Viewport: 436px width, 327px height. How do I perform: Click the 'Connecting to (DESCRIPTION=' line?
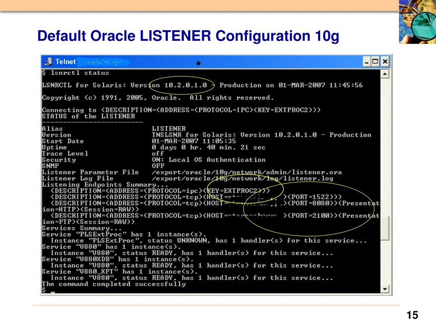[181, 110]
